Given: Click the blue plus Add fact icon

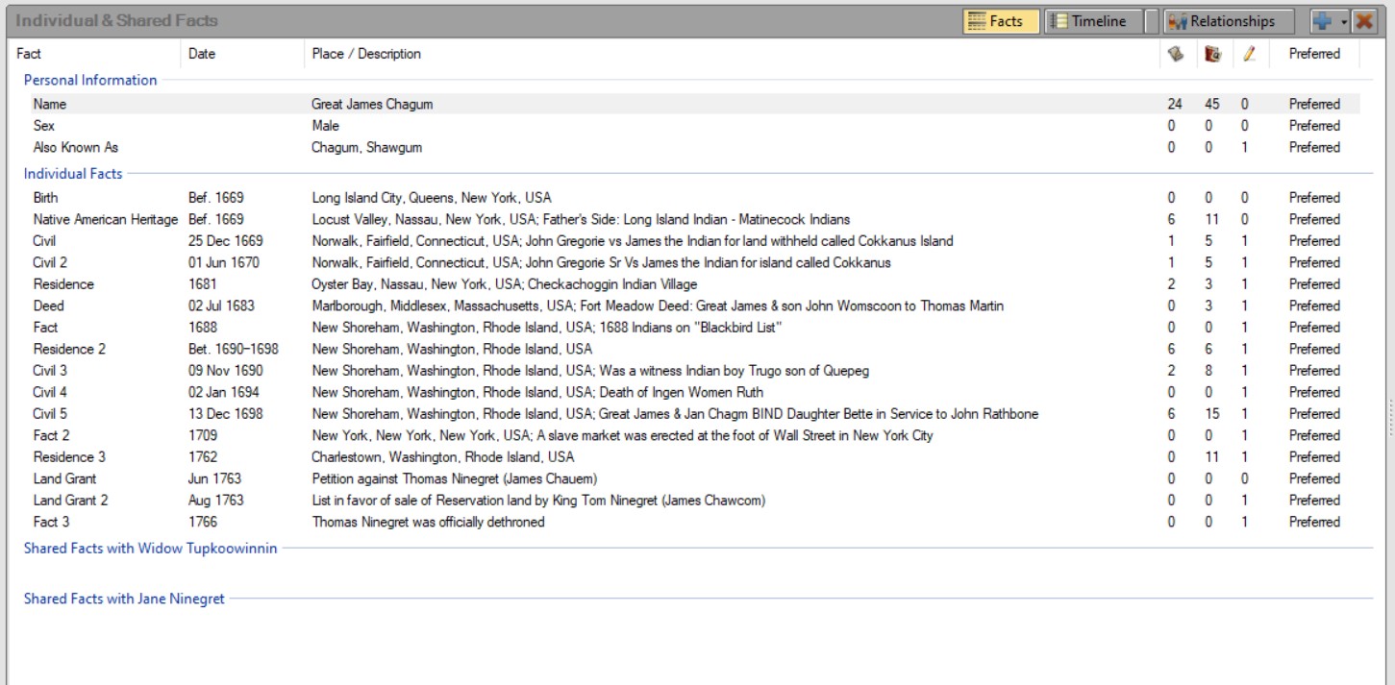Looking at the screenshot, I should coord(1320,21).
